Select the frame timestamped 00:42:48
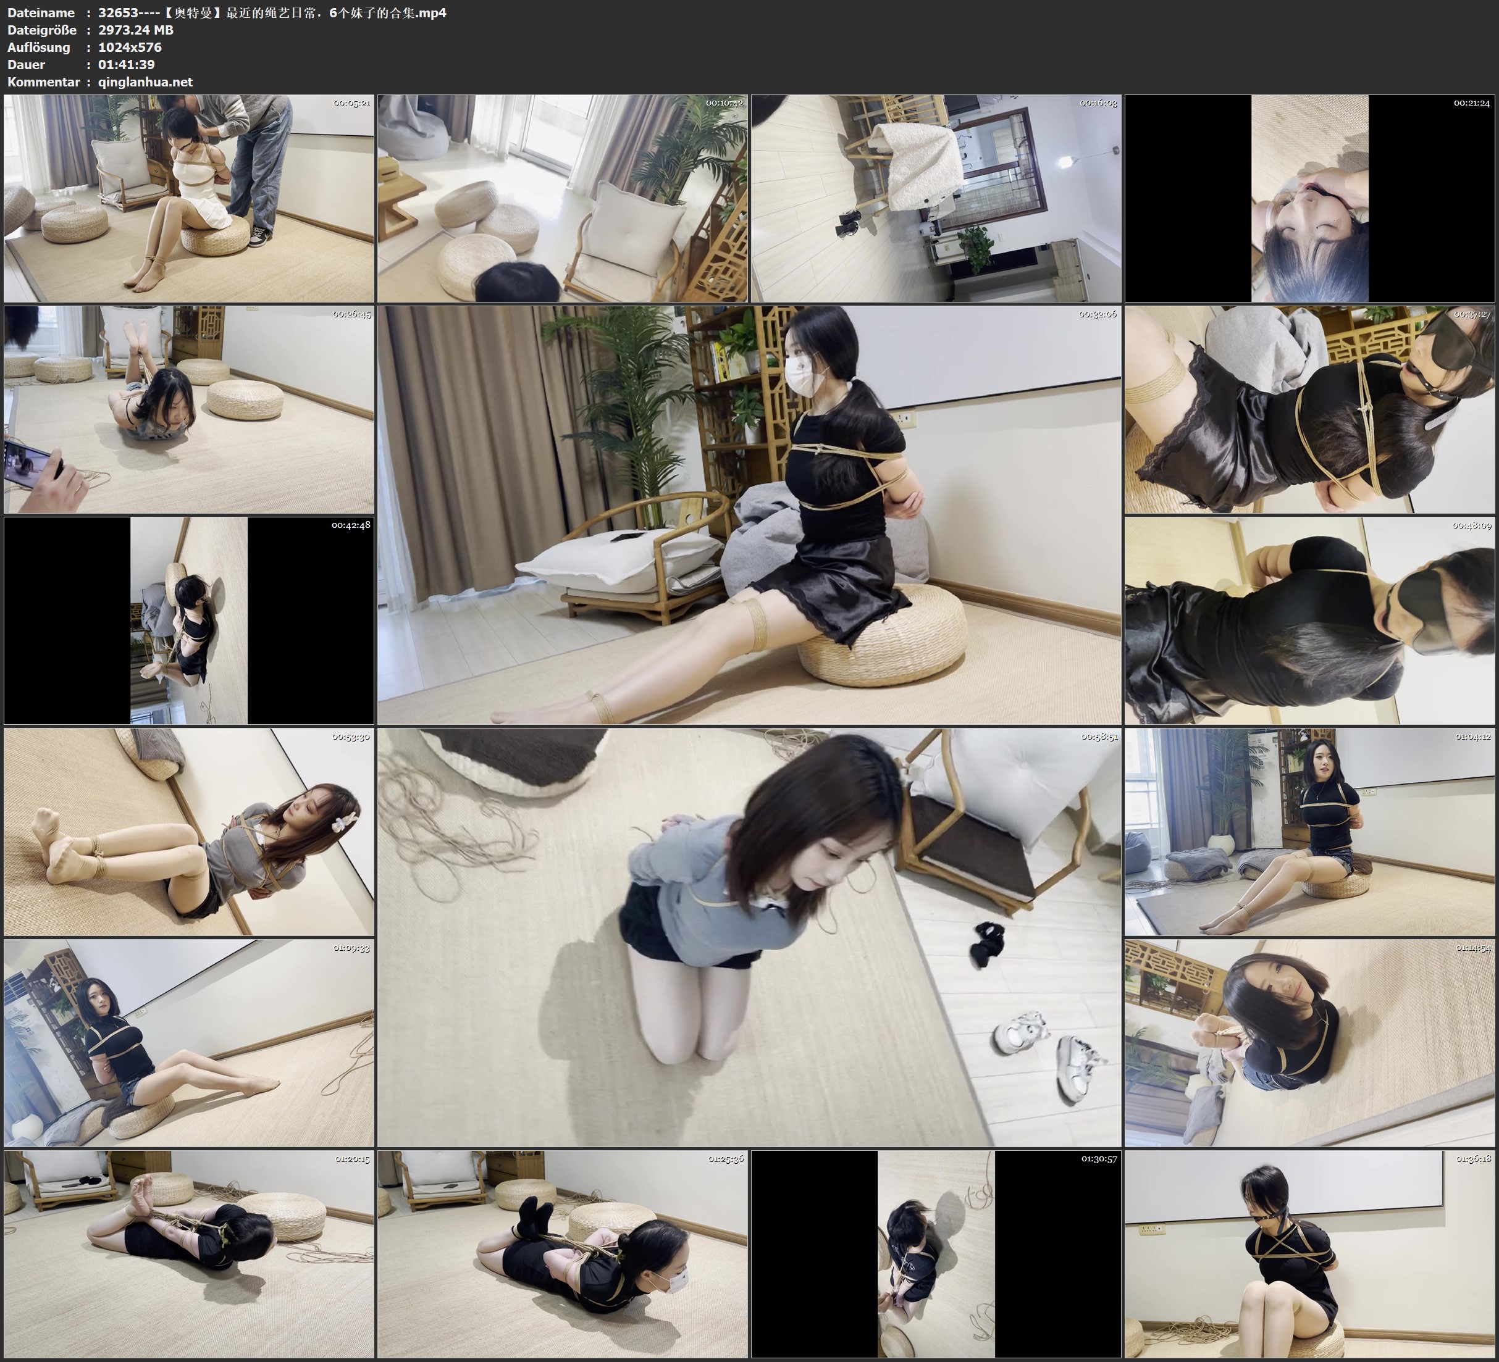This screenshot has width=1499, height=1362. click(189, 620)
